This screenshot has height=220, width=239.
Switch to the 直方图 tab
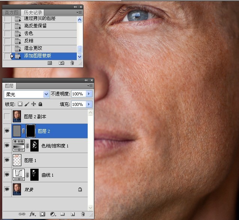tap(11, 12)
